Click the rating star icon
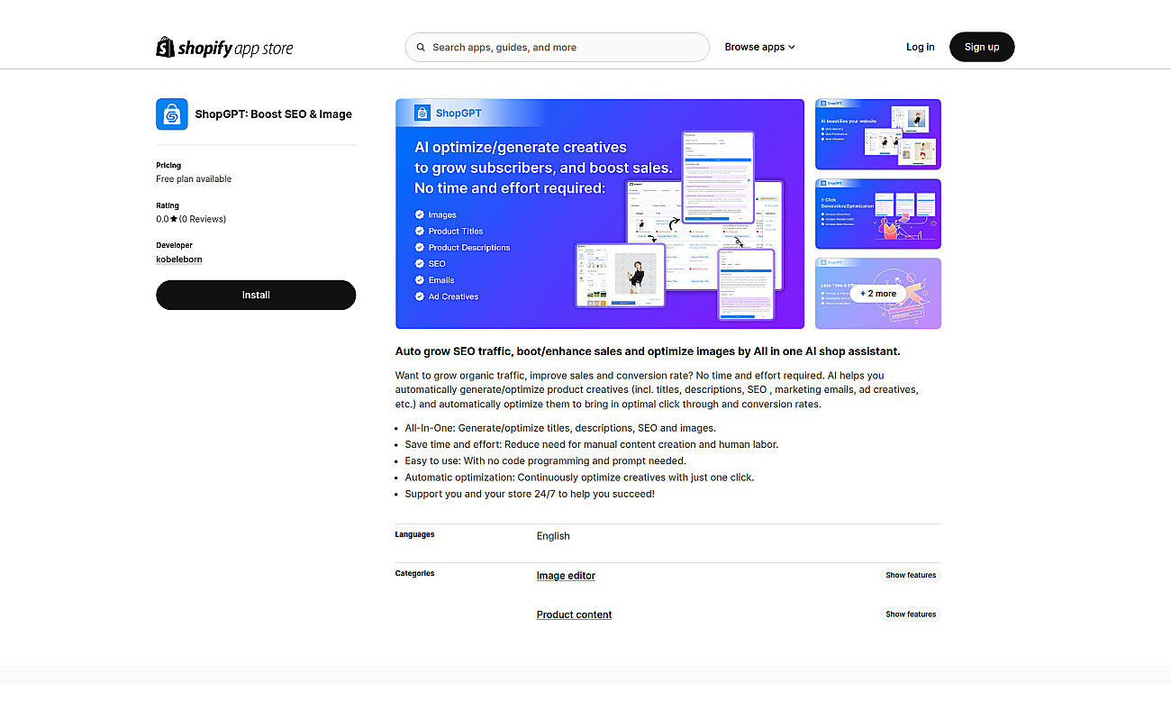This screenshot has width=1171, height=710. click(x=174, y=219)
